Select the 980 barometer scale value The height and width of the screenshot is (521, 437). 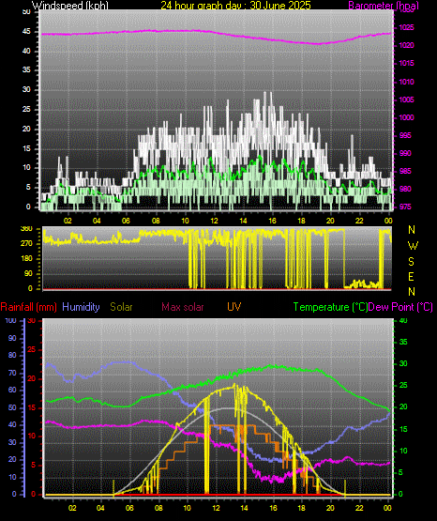tap(405, 189)
